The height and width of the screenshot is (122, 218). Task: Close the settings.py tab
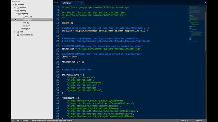(x=81, y=3)
